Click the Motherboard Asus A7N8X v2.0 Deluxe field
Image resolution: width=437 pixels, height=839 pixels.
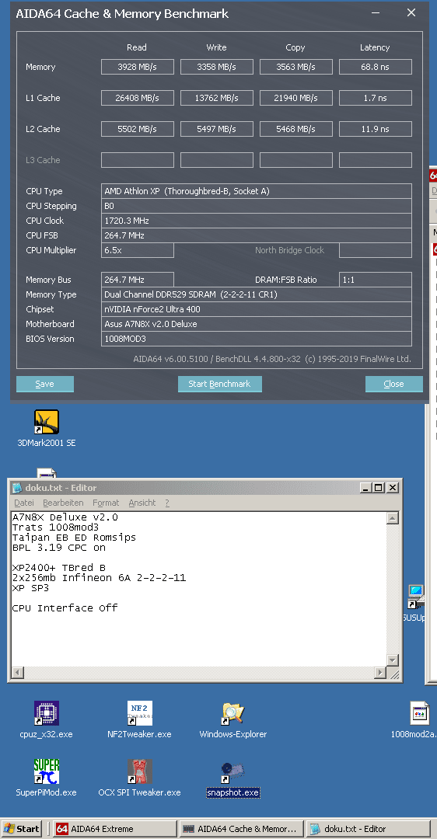[257, 324]
